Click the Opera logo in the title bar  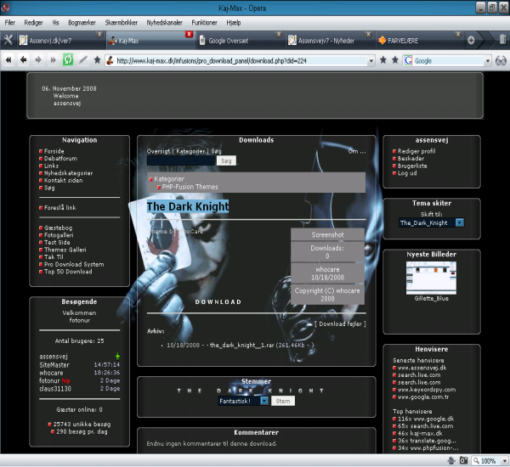(x=5, y=8)
